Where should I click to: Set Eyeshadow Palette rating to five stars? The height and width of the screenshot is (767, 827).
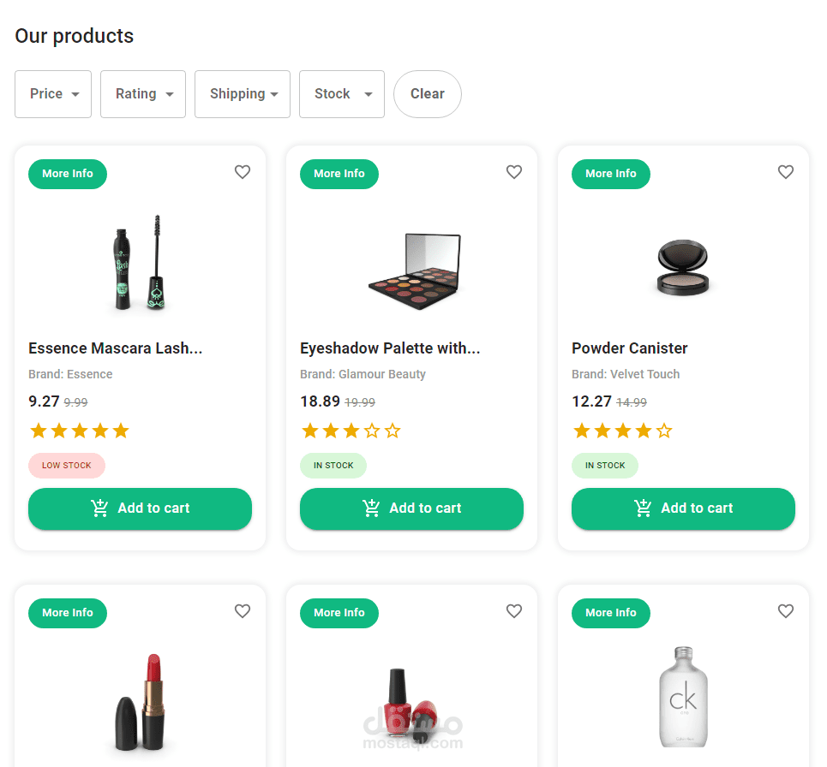[x=393, y=431]
